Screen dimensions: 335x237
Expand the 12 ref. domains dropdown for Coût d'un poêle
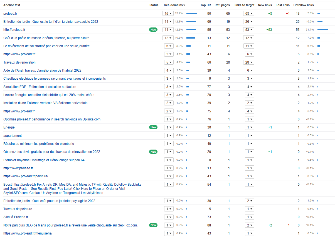coord(168,38)
